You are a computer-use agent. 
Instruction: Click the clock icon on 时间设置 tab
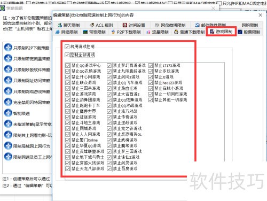pyautogui.click(x=125, y=25)
